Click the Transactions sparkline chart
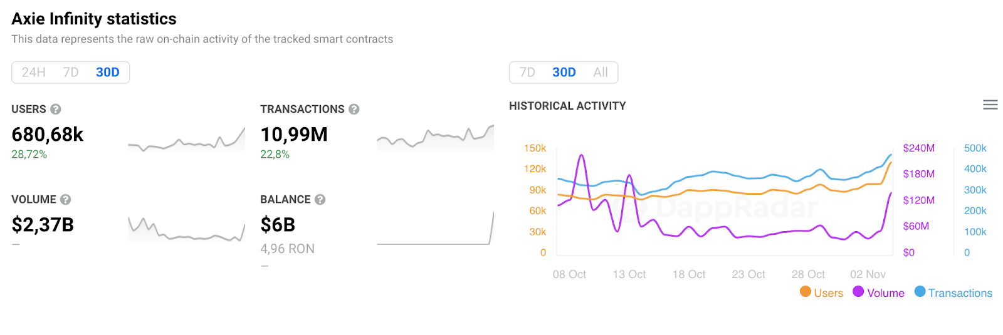 [435, 138]
